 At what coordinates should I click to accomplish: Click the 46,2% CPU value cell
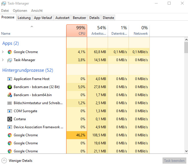point(77,135)
